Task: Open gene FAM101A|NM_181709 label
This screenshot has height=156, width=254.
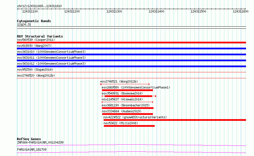Action: (x=32, y=149)
